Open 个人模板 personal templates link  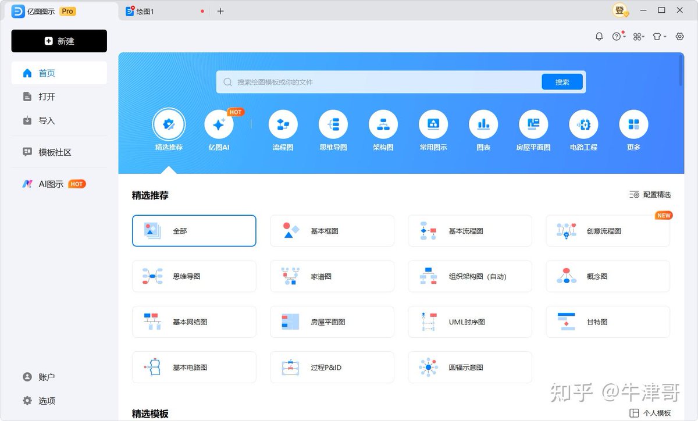[650, 413]
